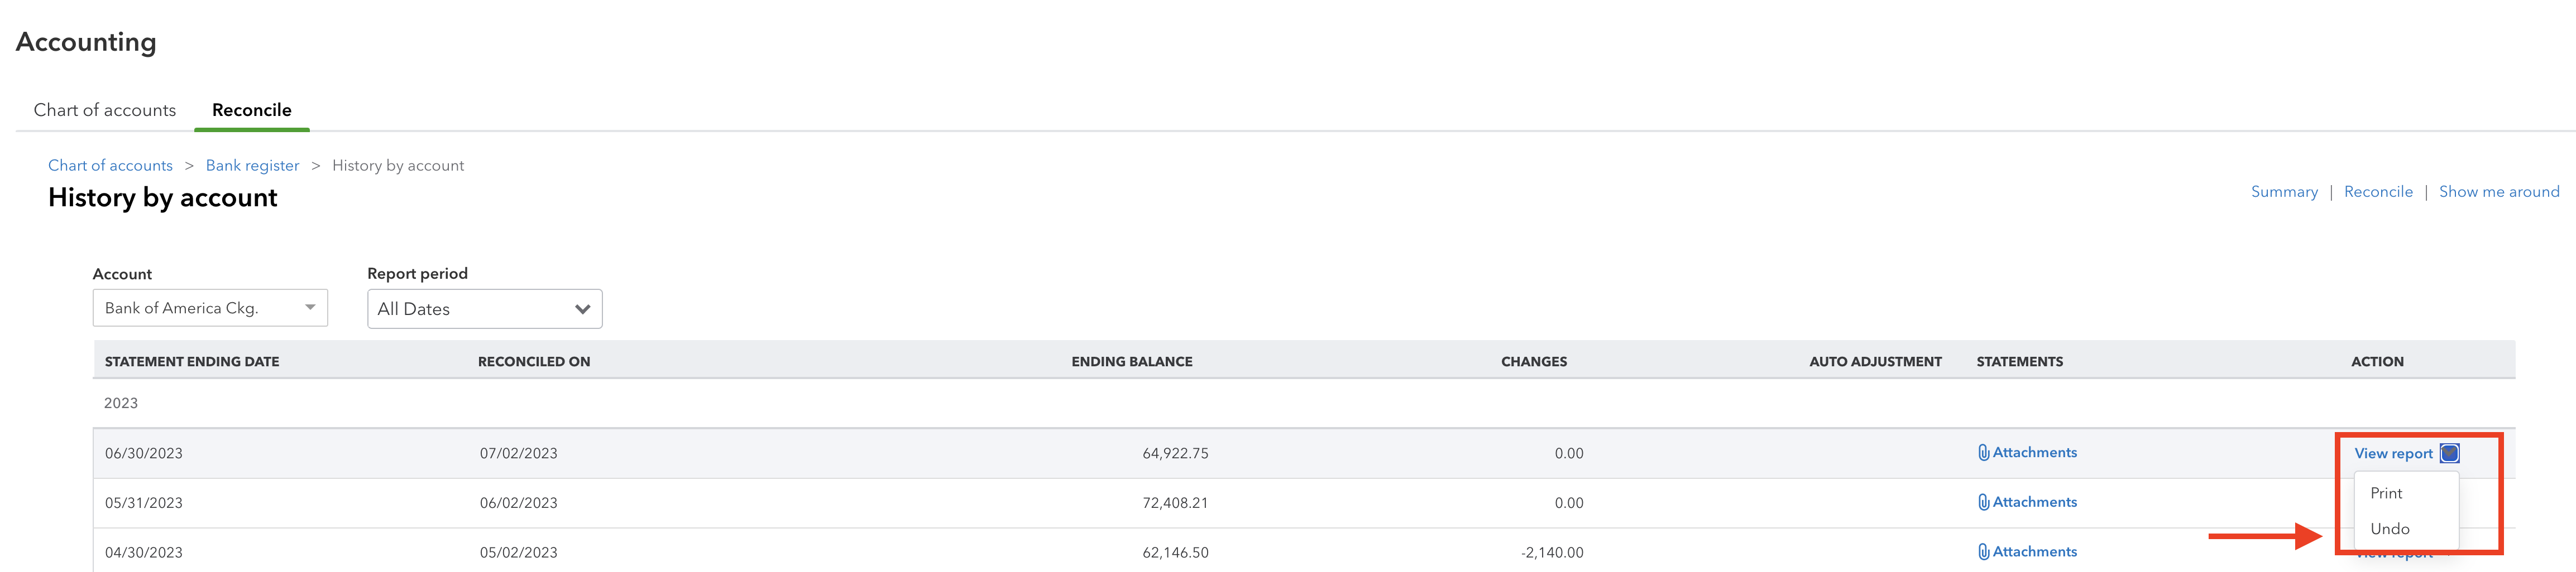Switch to the Chart of accounts tab
Viewport: 2576px width, 572px height.
(105, 110)
